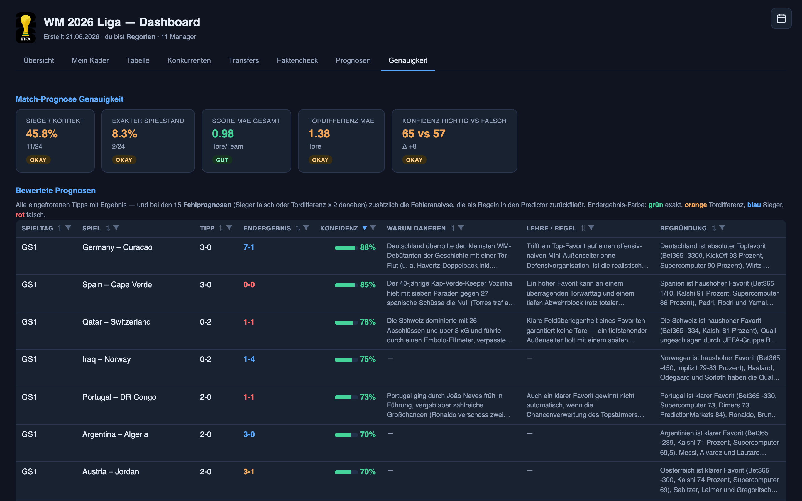Click the Bewertete Prognosen heading
This screenshot has height=501, width=802.
(55, 191)
